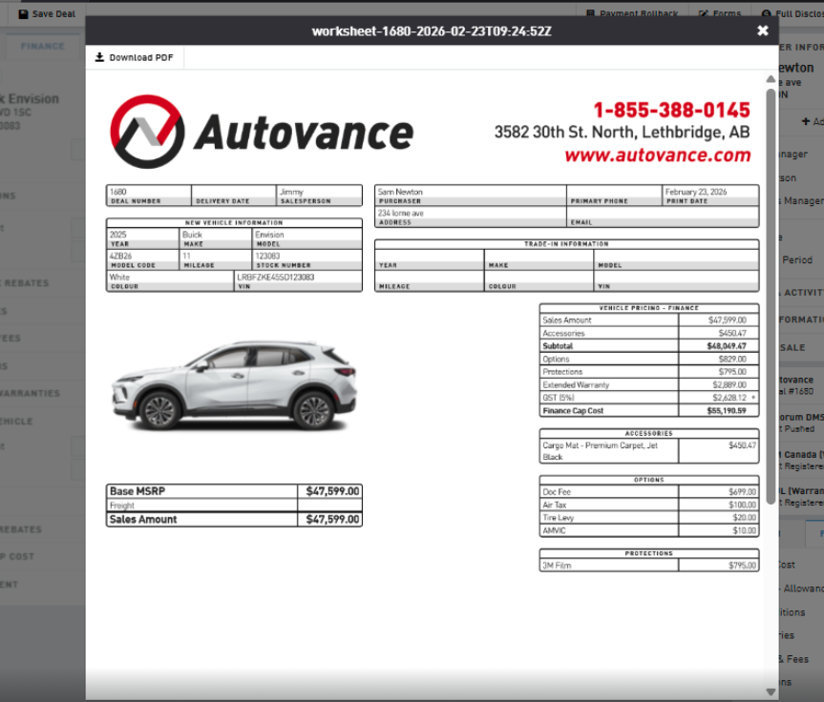
Task: Select the white Buick Envision vehicle image
Action: (x=232, y=382)
